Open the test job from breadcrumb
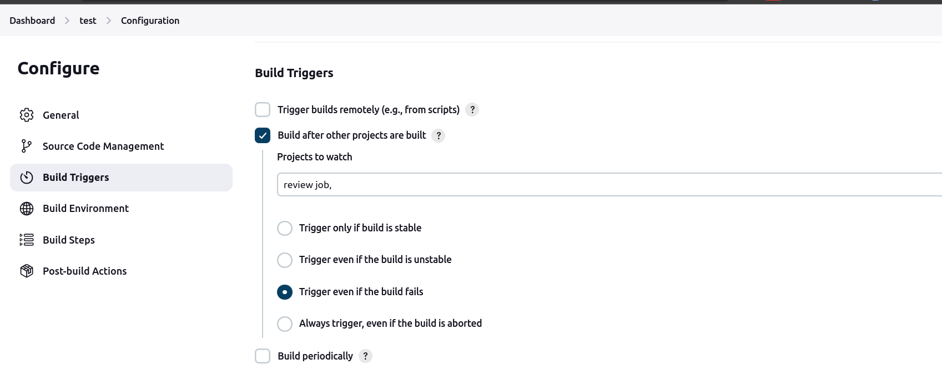This screenshot has height=374, width=942. 88,20
